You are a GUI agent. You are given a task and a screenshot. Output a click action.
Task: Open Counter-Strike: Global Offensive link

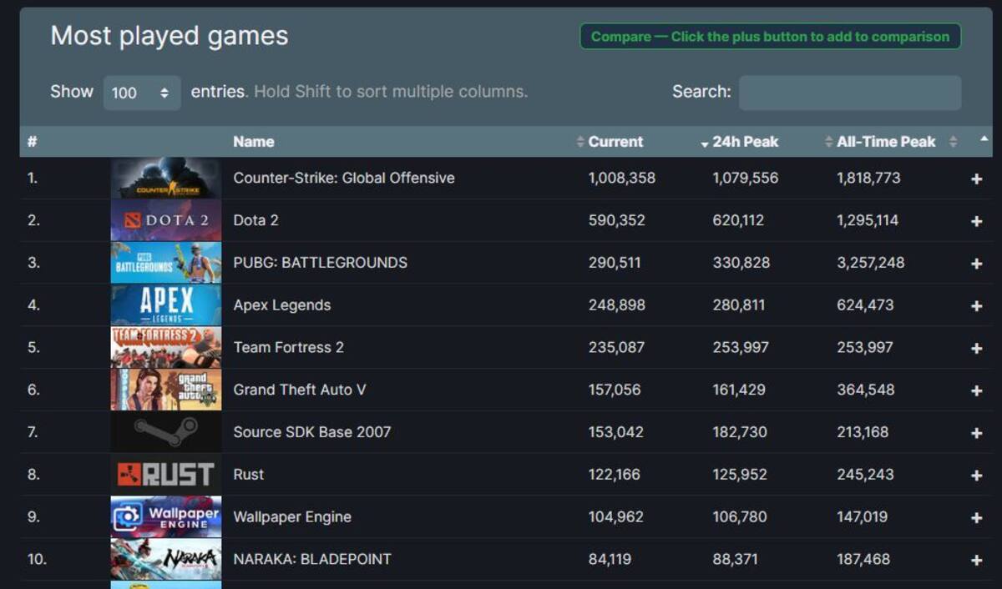344,178
